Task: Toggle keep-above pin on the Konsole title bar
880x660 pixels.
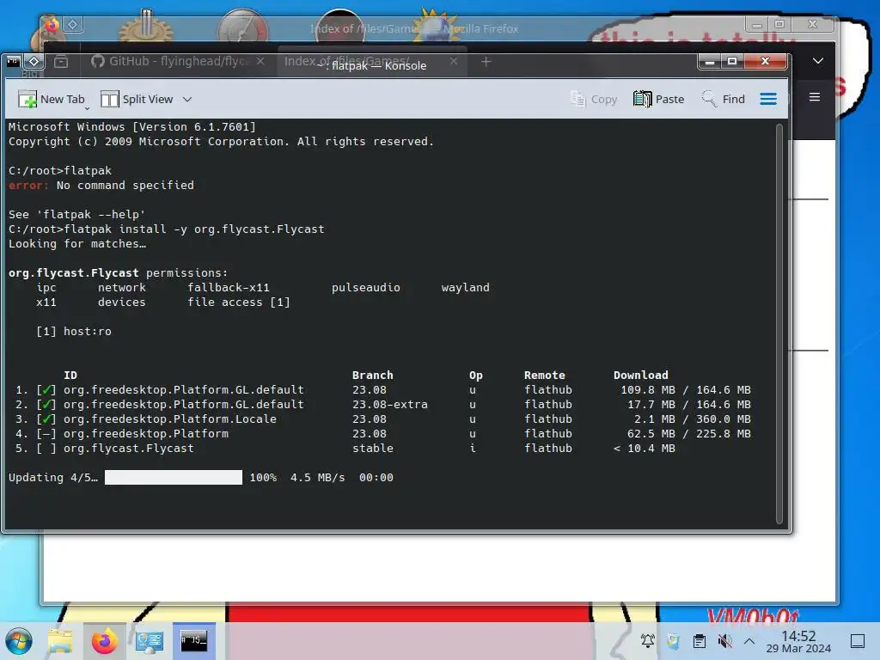Action: point(34,61)
